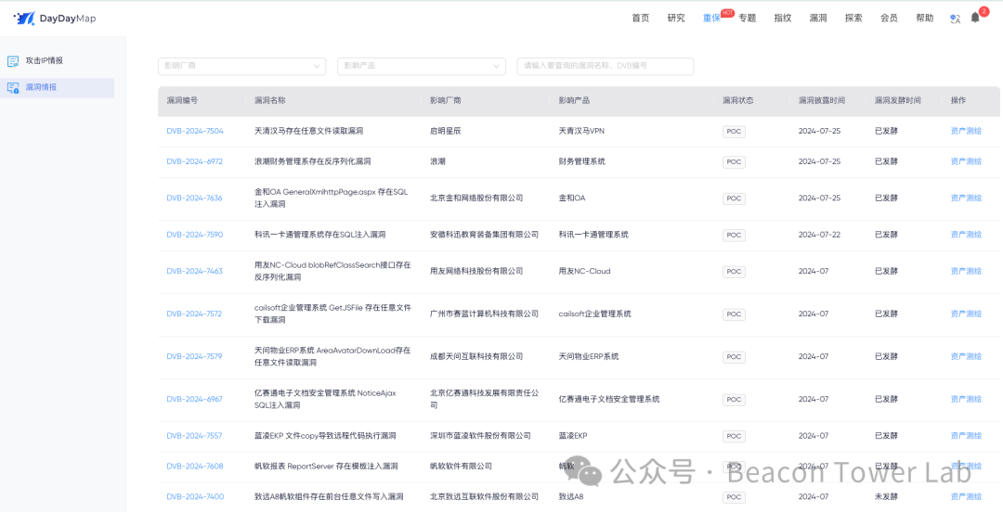Expand the 影响产品 dropdown
The width and height of the screenshot is (1003, 512).
click(x=422, y=66)
